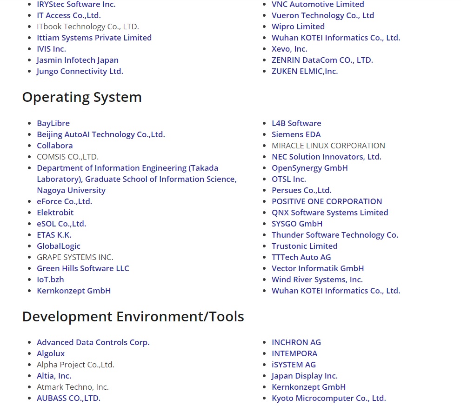
Task: Open the TTTech Auto AG link
Action: click(301, 257)
